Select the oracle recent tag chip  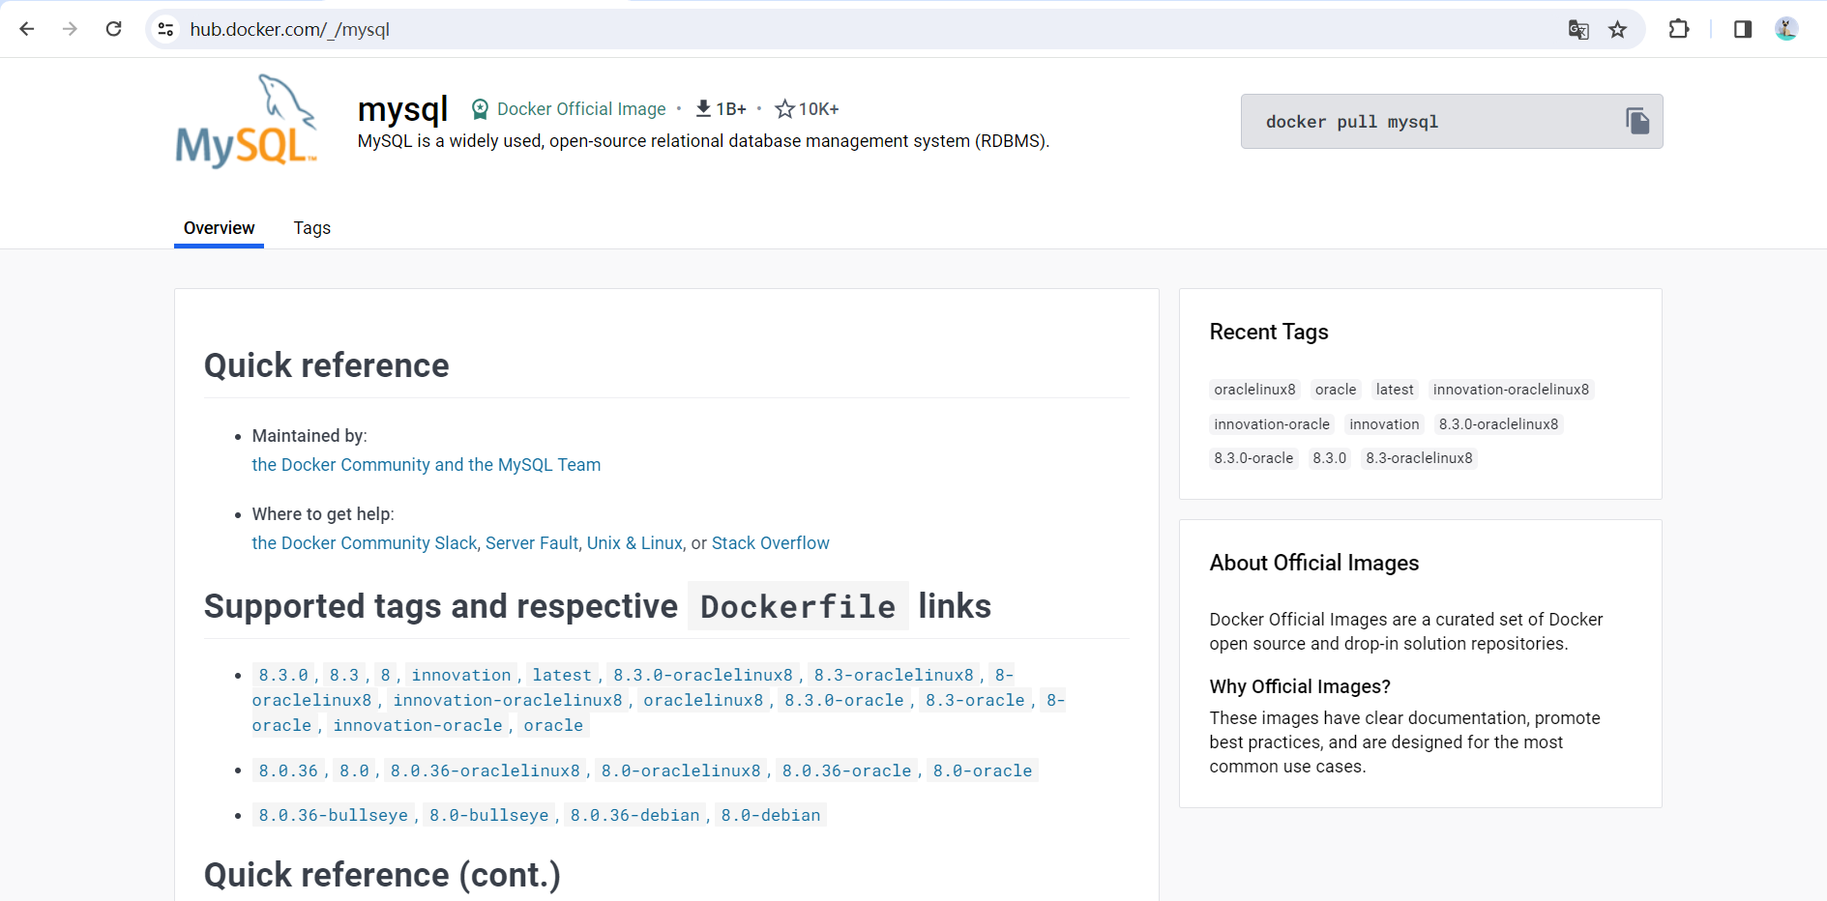click(1336, 390)
